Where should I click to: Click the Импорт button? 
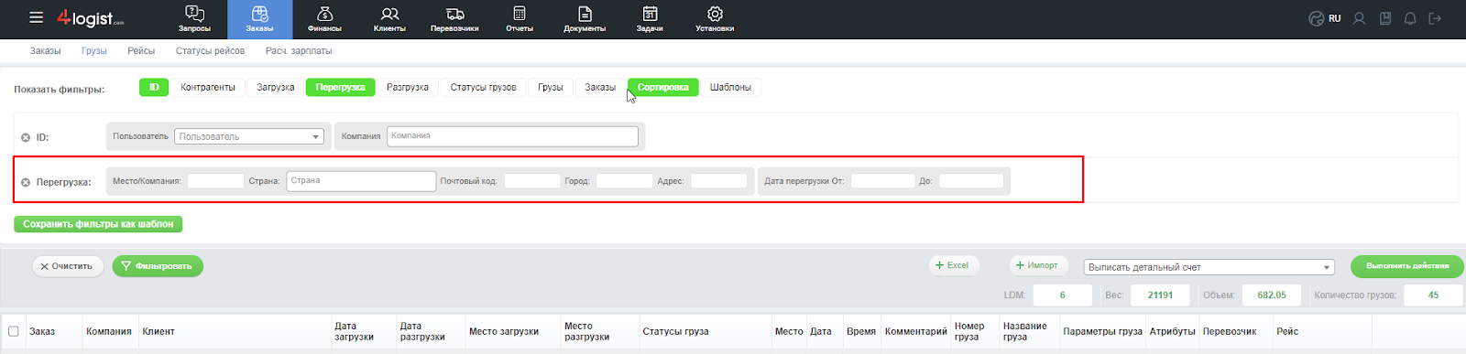[1038, 265]
